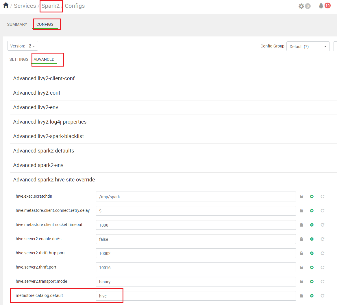Image resolution: width=337 pixels, height=305 pixels.
Task: Undo changes for hive.server2.transport.mode
Action: pyautogui.click(x=322, y=282)
